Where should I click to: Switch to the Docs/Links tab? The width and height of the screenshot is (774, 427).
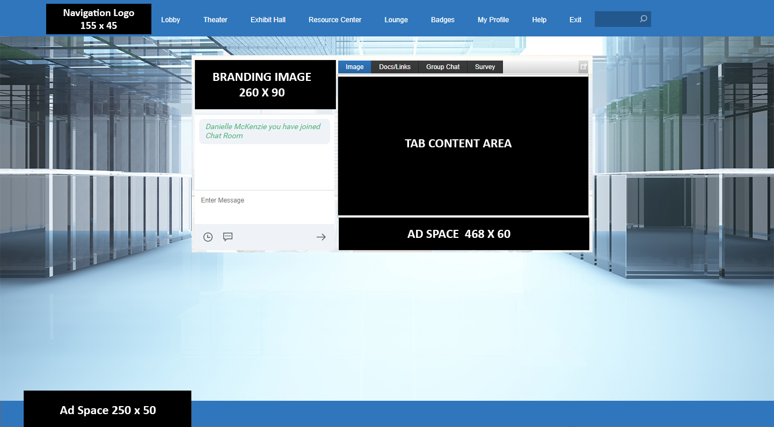(x=395, y=67)
